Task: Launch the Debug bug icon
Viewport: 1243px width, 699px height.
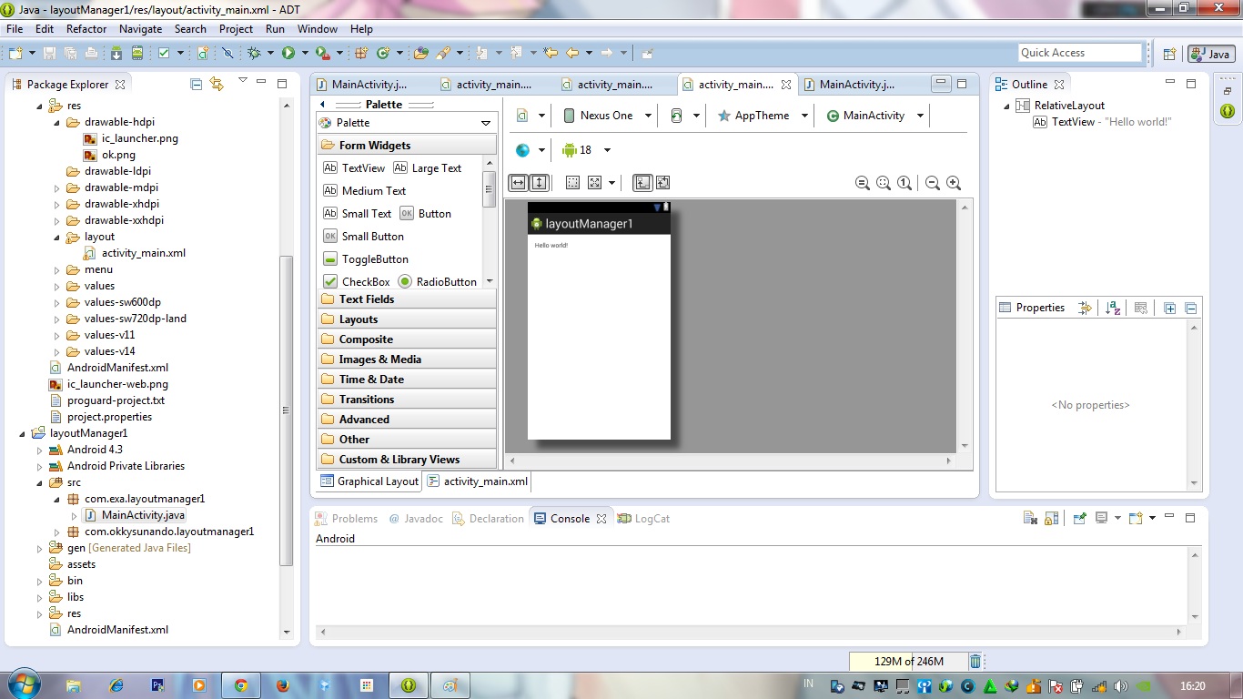Action: tap(254, 53)
